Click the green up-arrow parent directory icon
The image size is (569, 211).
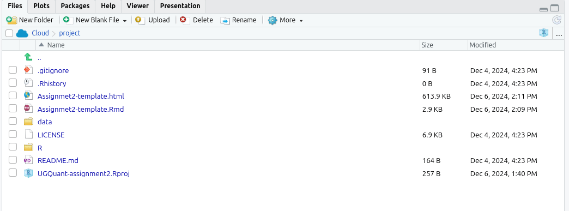(28, 57)
